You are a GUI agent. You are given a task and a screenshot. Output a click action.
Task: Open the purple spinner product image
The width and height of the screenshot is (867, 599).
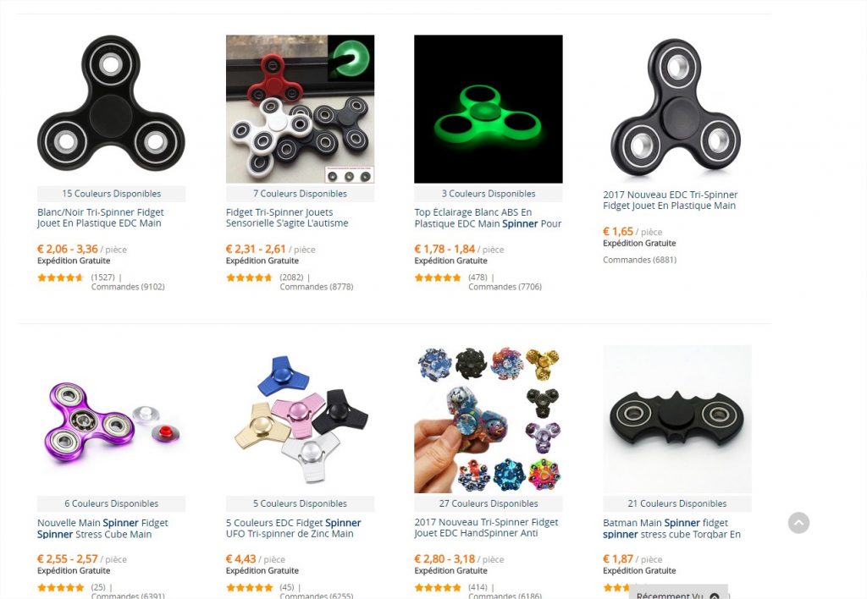pos(111,419)
